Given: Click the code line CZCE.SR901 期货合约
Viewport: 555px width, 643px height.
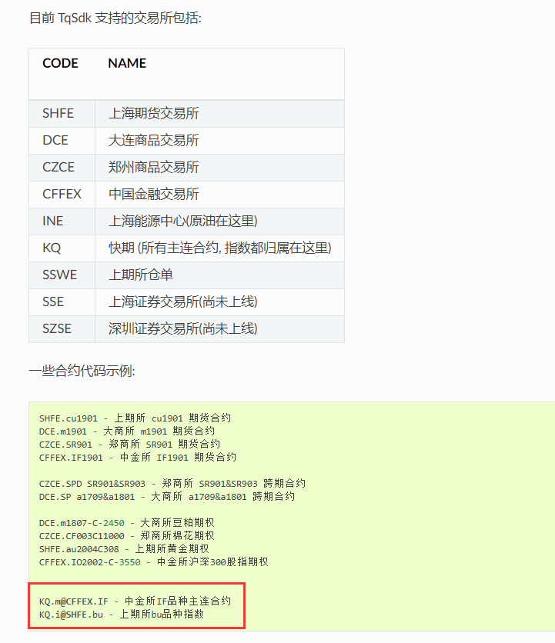Looking at the screenshot, I should [130, 445].
